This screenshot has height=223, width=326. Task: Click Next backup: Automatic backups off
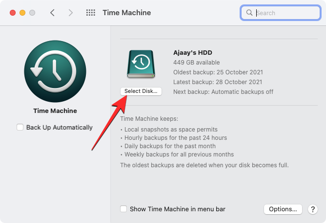223,92
